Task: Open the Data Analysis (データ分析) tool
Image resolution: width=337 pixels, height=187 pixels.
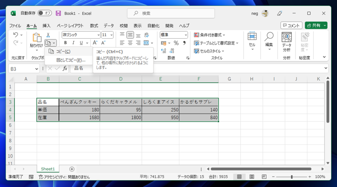Action: tap(286, 42)
